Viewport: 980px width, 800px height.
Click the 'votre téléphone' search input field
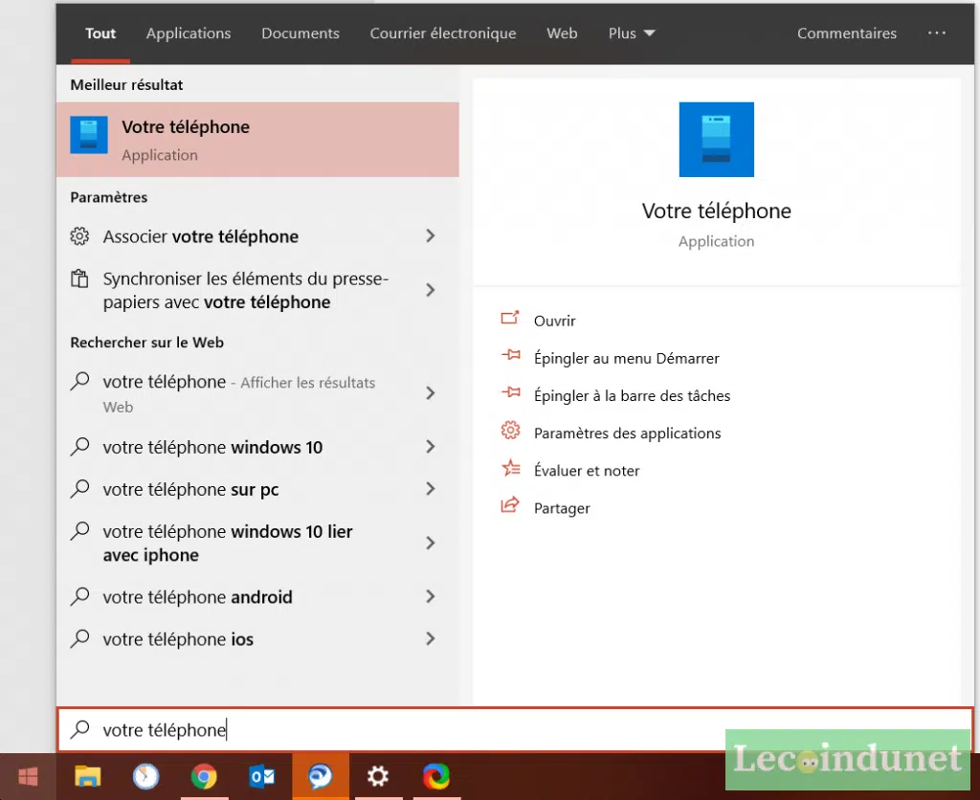pos(516,729)
